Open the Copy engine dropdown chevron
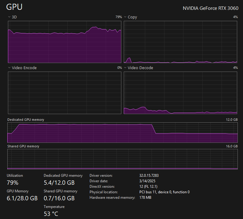 coord(125,17)
